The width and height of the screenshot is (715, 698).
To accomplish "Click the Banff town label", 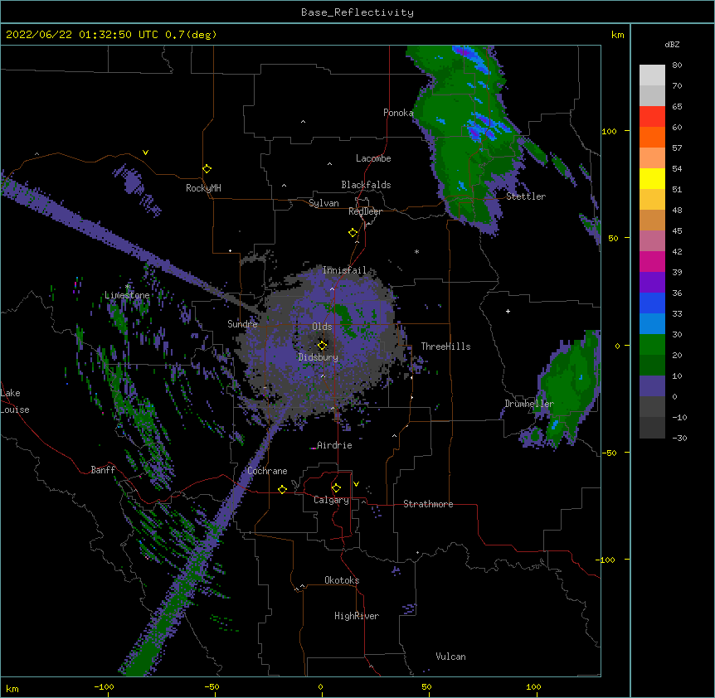I will (103, 470).
